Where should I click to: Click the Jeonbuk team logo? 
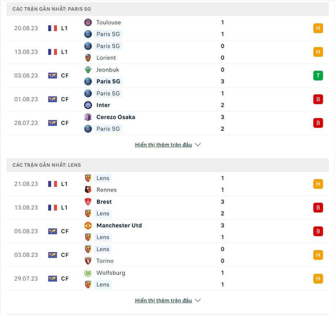tap(88, 69)
